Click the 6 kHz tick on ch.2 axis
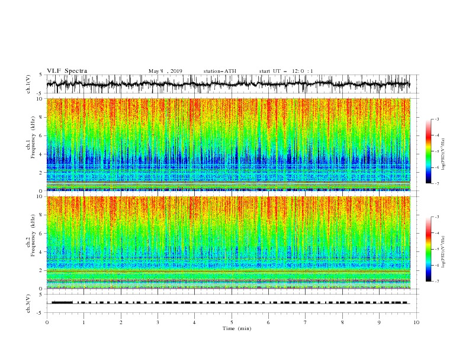The image size is (469, 362). pos(41,234)
